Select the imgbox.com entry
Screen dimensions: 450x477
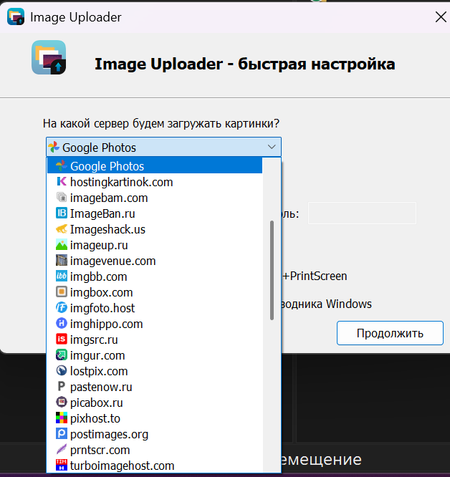pyautogui.click(x=155, y=292)
